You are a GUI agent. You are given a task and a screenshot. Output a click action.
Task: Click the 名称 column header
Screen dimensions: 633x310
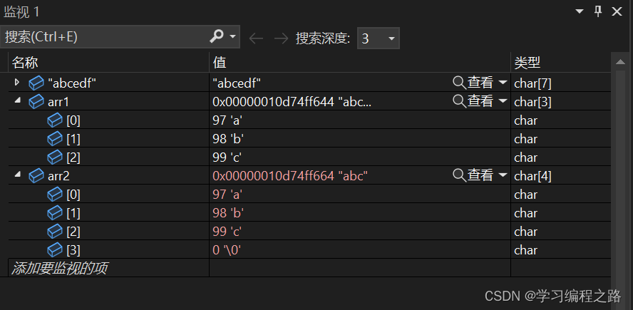click(108, 63)
